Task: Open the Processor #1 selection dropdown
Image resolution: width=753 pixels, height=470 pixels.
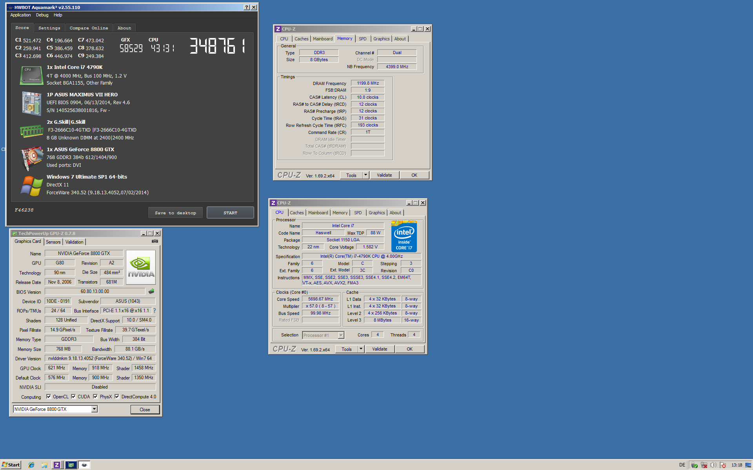Action: coord(341,335)
